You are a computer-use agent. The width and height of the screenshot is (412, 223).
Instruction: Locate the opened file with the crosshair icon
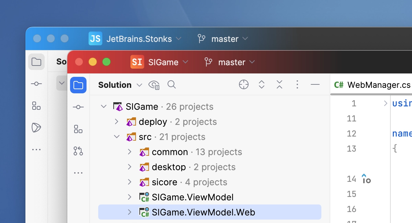click(x=244, y=84)
